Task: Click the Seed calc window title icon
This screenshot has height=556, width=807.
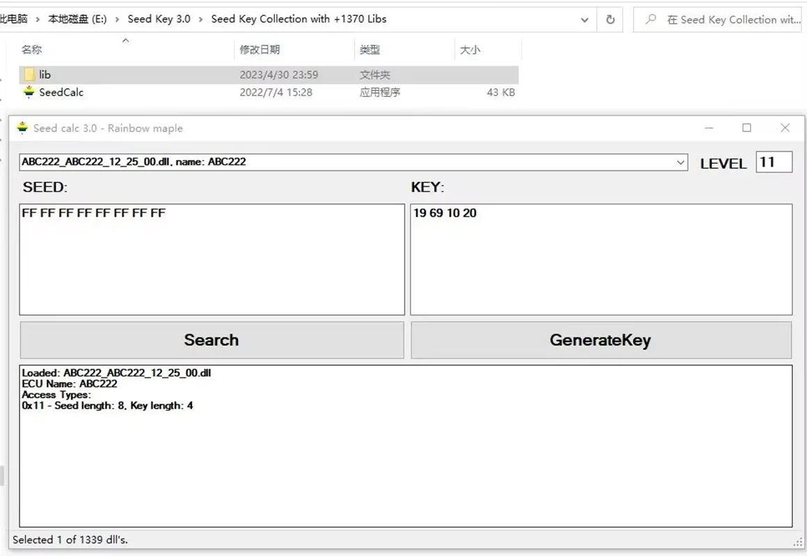Action: click(22, 128)
